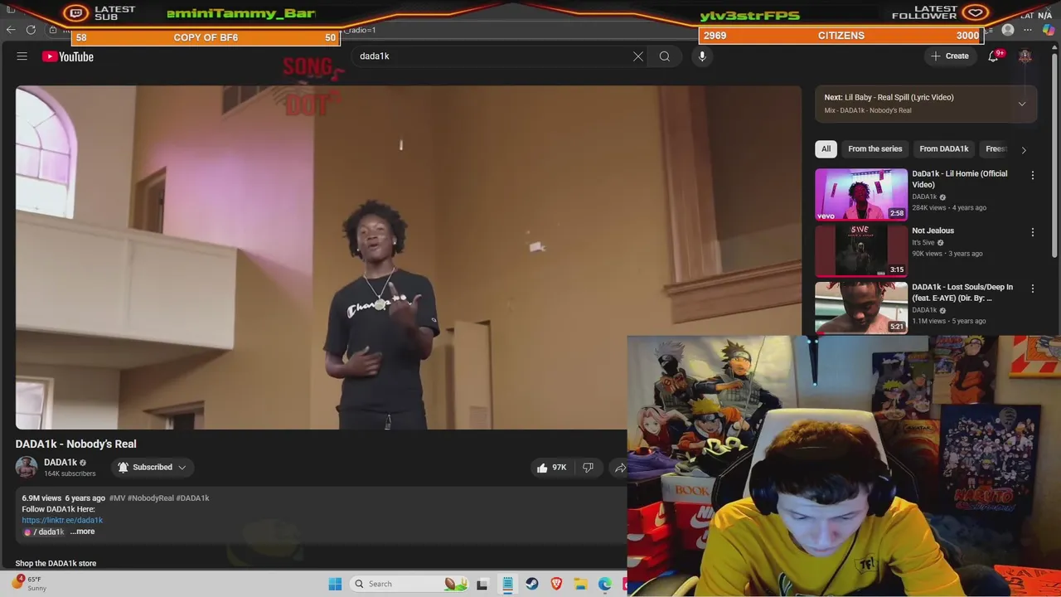Open the YouTube hamburger guide menu
The image size is (1061, 597).
click(x=22, y=56)
